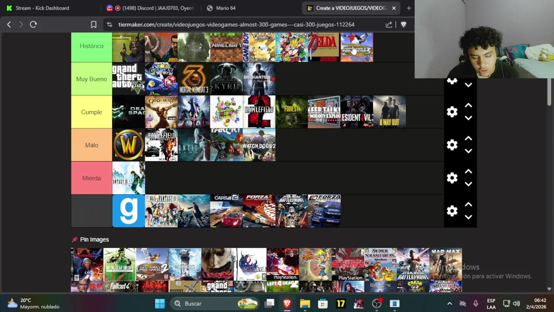Select Grand Theft Auto V in Muy Bueno
Image resolution: width=554 pixels, height=312 pixels.
(x=129, y=79)
